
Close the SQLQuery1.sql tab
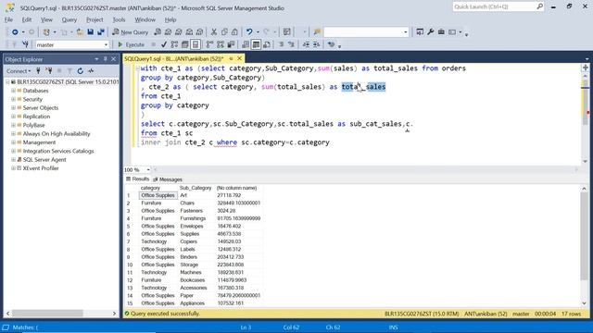[x=239, y=58]
